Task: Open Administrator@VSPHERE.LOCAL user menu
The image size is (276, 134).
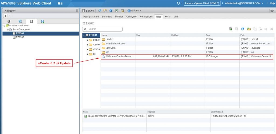Action: (x=244, y=3)
